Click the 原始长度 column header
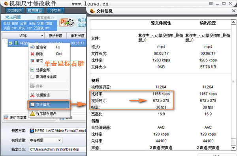 click(x=55, y=36)
